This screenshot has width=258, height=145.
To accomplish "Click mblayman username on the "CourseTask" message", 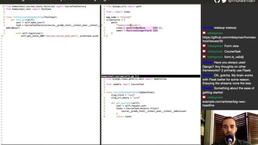I will (x=215, y=52).
